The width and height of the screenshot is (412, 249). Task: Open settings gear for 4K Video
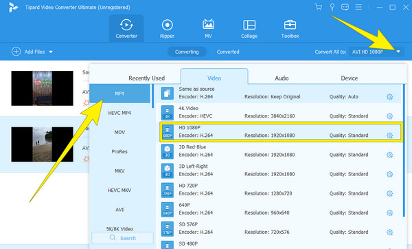click(389, 116)
